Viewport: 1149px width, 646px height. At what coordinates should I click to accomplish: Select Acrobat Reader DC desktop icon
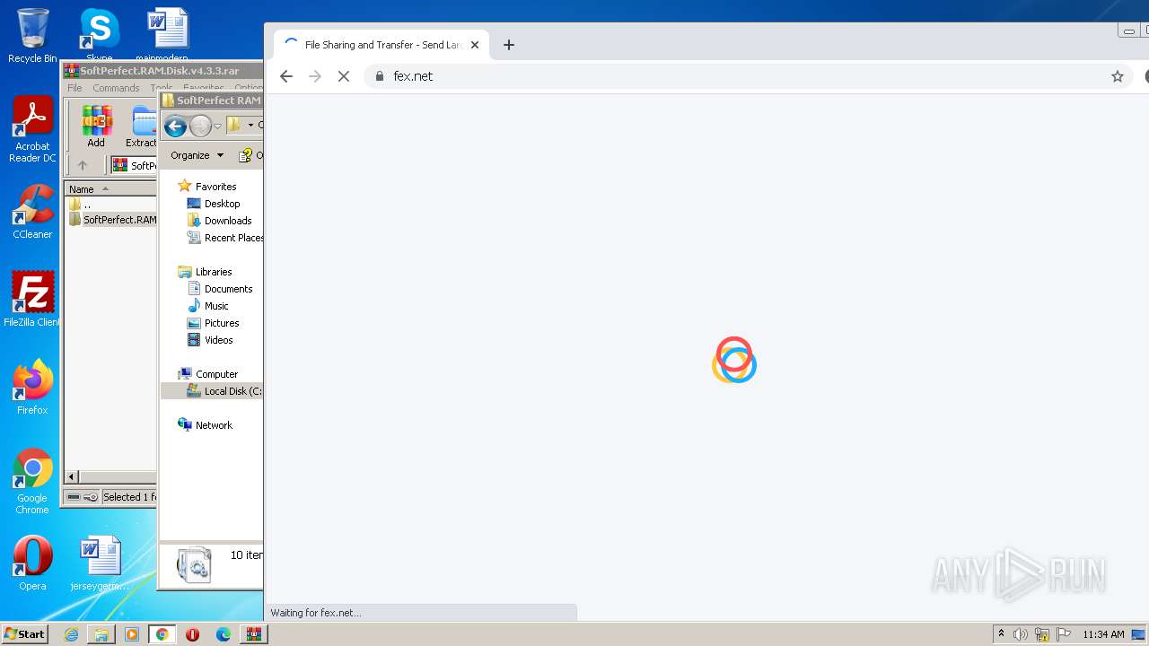[32, 129]
